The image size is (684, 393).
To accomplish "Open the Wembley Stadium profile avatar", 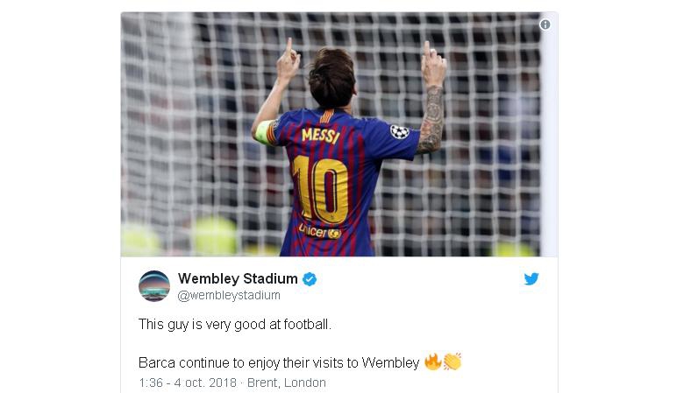I will pyautogui.click(x=154, y=286).
